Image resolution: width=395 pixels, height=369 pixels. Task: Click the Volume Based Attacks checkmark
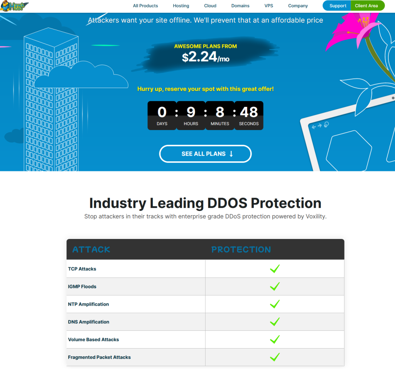(275, 339)
